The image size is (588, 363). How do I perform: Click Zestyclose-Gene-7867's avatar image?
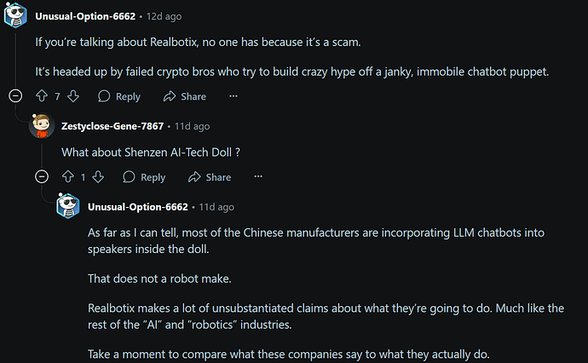tap(42, 126)
